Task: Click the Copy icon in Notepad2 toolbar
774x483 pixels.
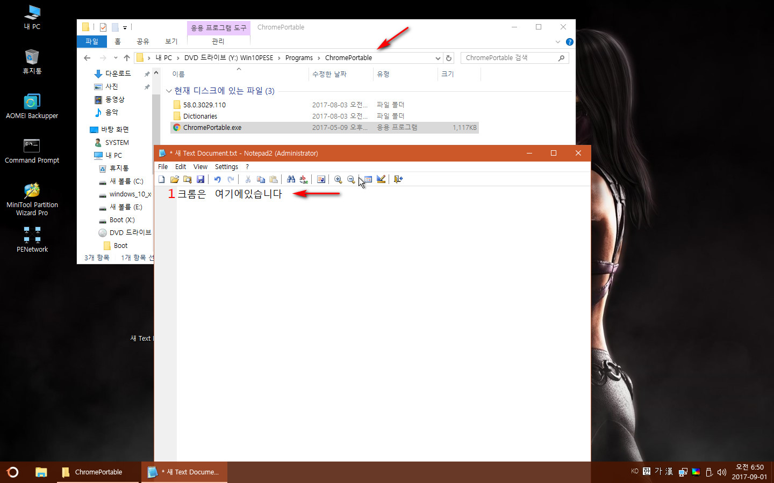Action: coord(261,179)
